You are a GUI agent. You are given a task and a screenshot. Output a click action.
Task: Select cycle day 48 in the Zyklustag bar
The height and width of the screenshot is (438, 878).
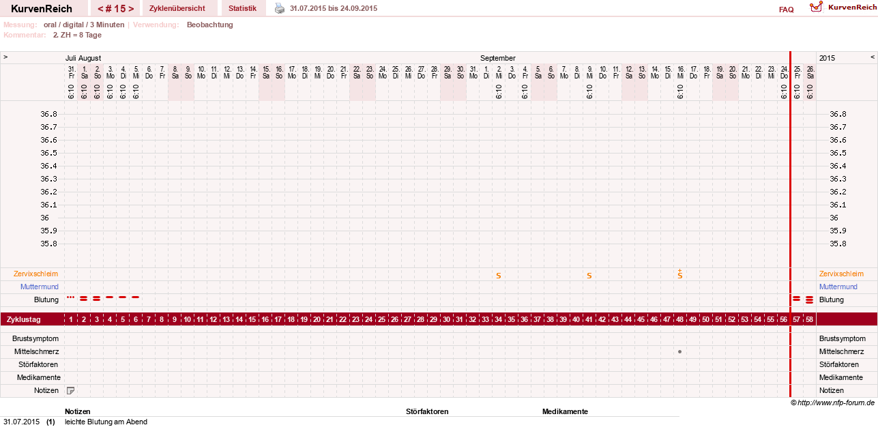(x=680, y=319)
